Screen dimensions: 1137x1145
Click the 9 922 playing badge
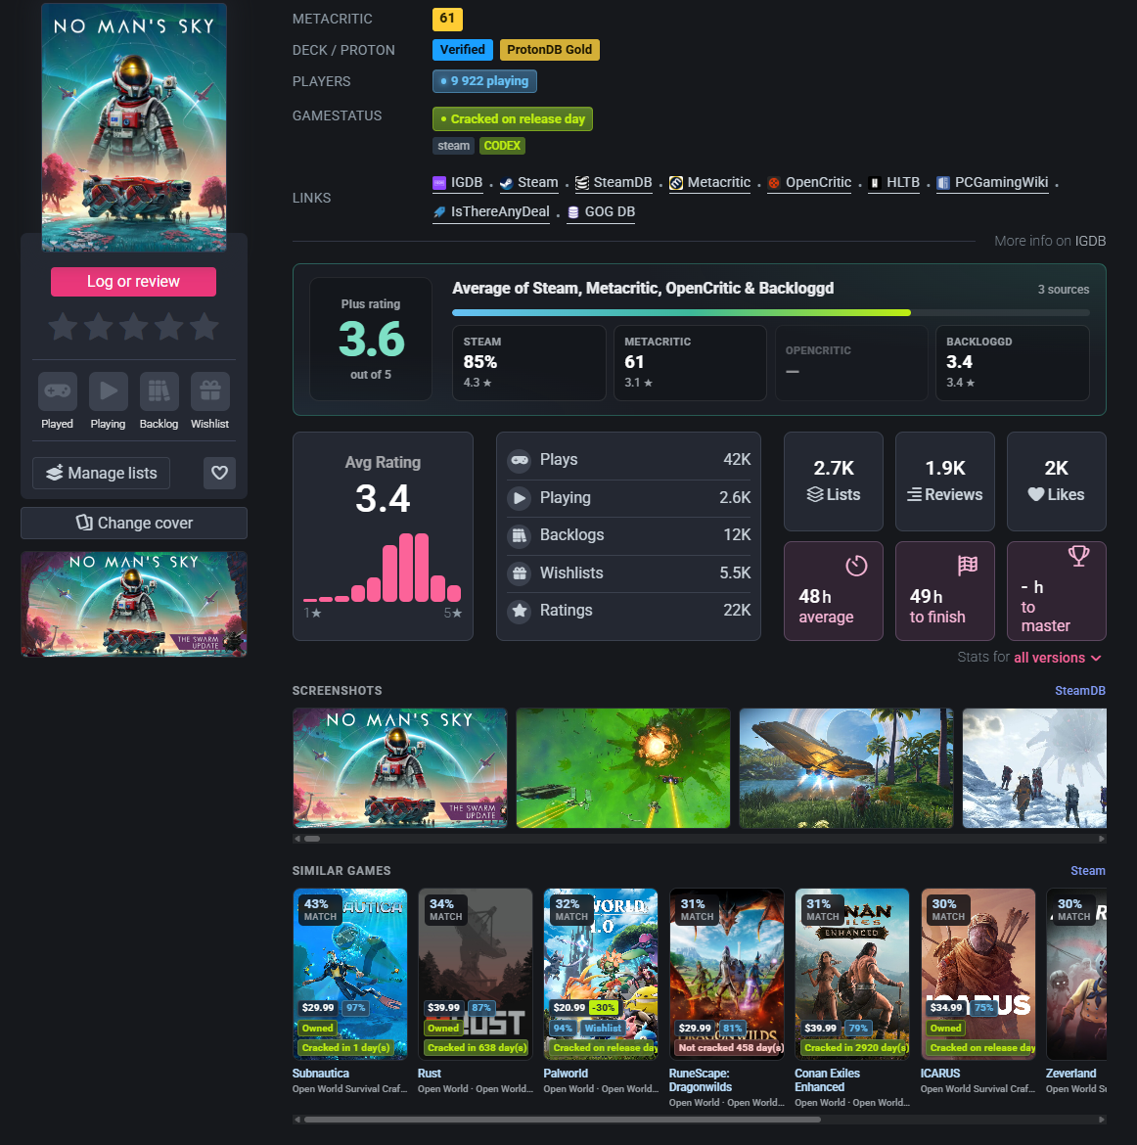click(484, 81)
